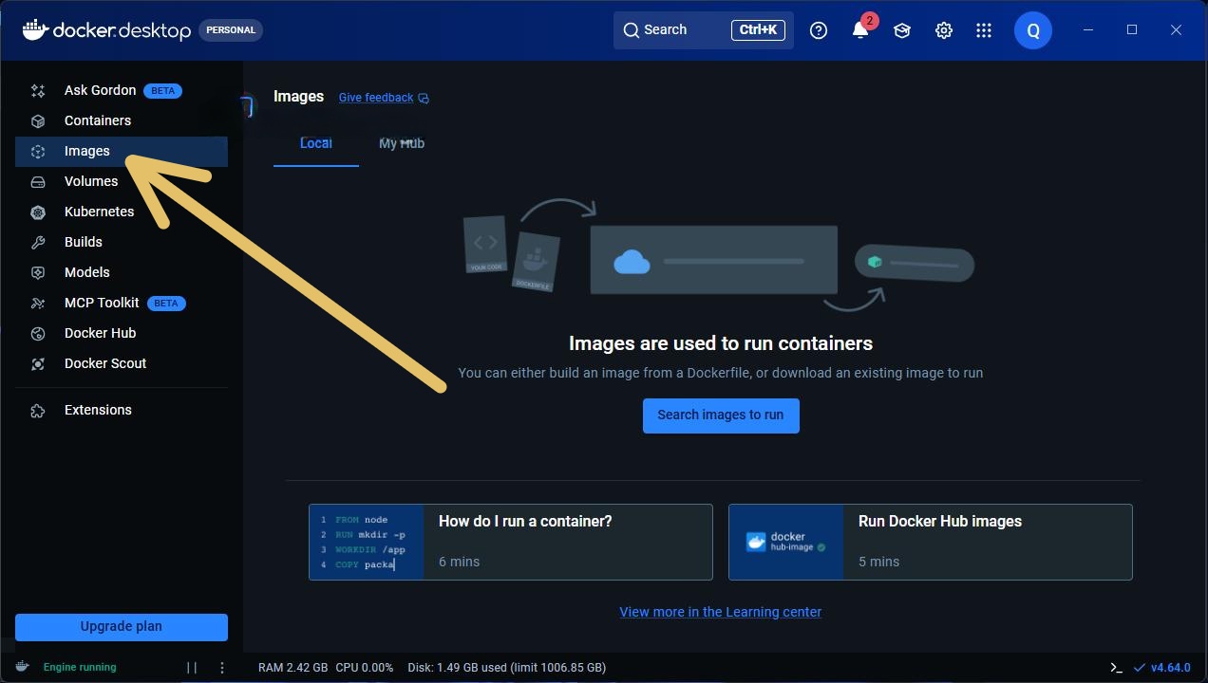Screen dimensions: 1208x683
Task: Open Extensions from sidebar
Action: pos(122,411)
